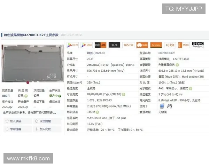Image resolution: width=209 pixels, height=167 pixels.
Task: Click the game controller application icon
Action: coord(170,106)
